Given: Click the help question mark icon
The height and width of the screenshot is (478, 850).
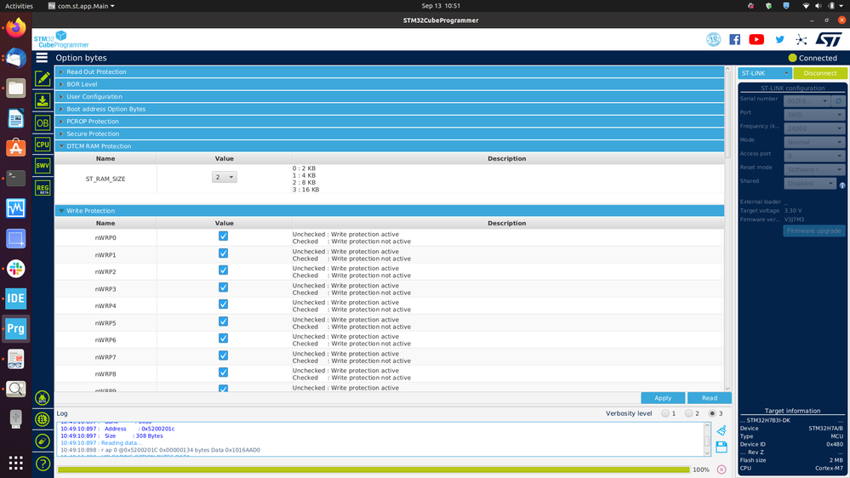Looking at the screenshot, I should [x=43, y=464].
